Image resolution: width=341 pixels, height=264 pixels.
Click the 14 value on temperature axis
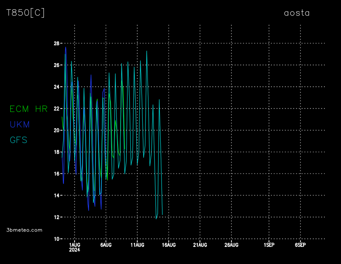[x=56, y=195]
